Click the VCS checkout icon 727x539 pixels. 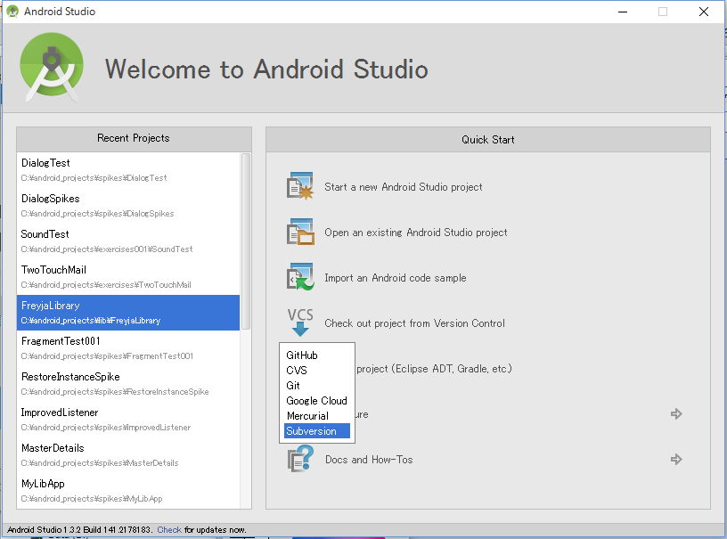click(x=298, y=323)
